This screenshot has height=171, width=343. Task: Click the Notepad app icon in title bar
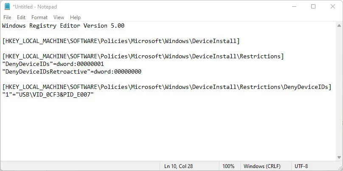coord(7,6)
